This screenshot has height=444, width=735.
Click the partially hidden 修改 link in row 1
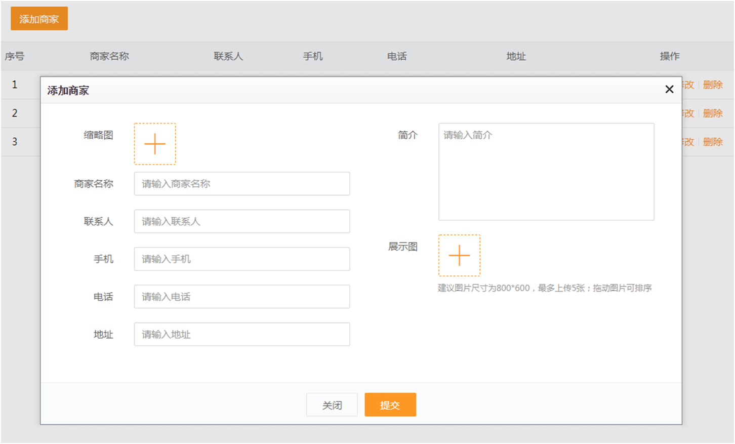(x=688, y=85)
